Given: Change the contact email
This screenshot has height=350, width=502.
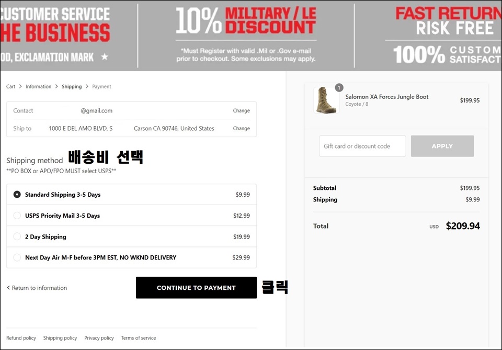Looking at the screenshot, I should click(x=242, y=110).
